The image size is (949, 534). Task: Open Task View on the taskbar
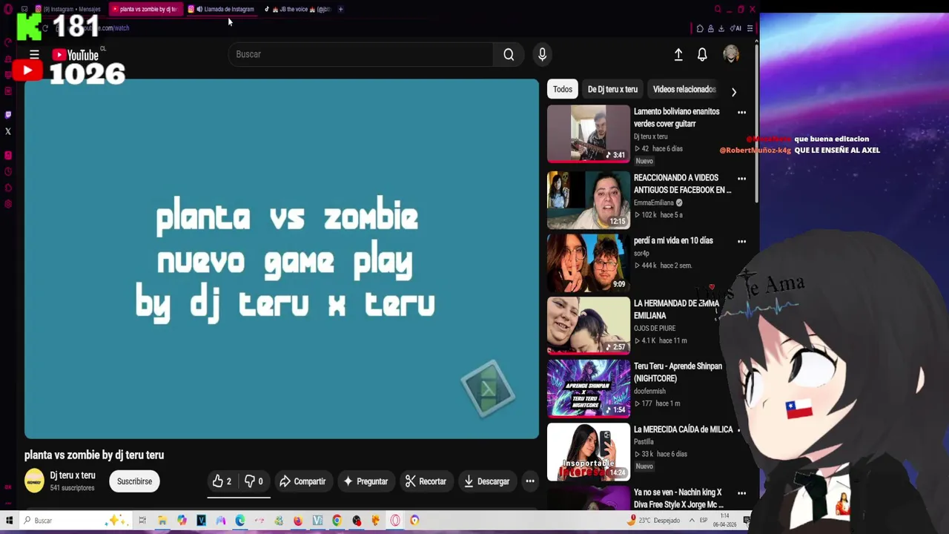coord(142,521)
